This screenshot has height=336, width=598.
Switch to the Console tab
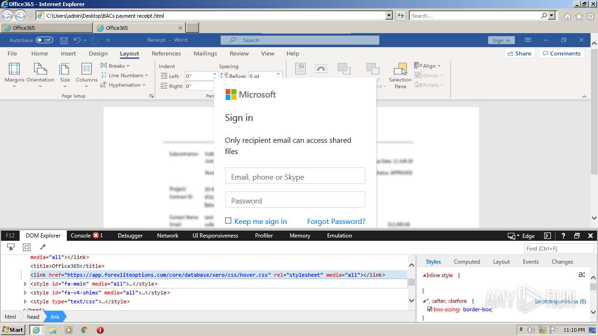(x=87, y=236)
